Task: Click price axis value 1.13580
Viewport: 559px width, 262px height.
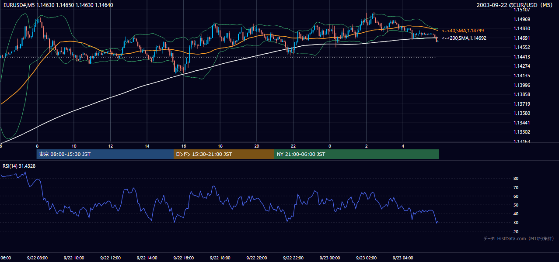Action: tap(522, 113)
